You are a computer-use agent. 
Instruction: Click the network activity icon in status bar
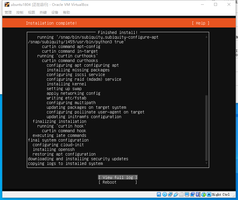tap(170, 194)
